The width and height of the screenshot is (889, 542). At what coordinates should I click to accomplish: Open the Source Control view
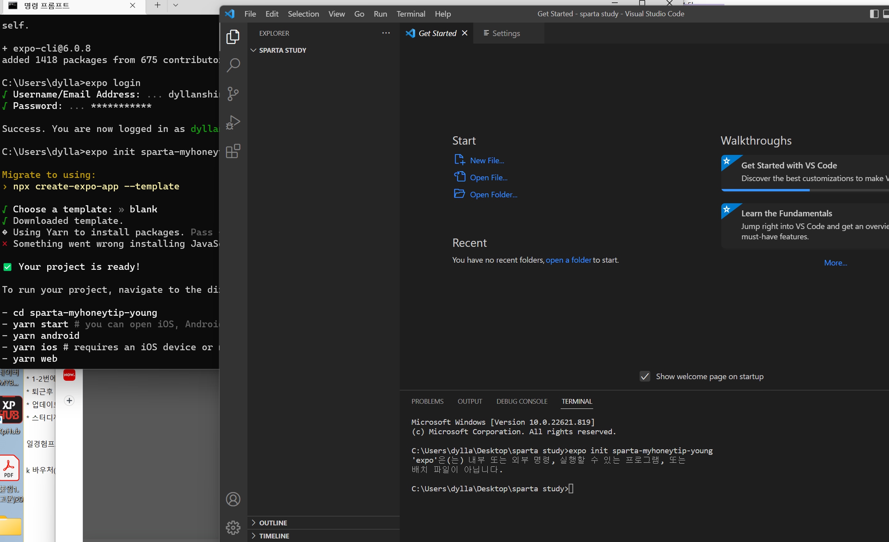[x=233, y=94]
